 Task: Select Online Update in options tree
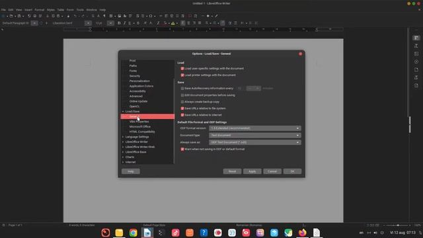(x=138, y=101)
